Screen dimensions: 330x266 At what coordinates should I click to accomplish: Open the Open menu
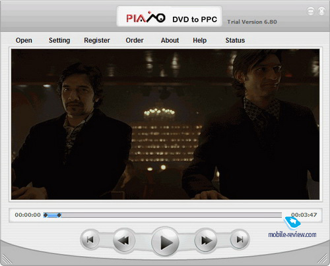pos(24,40)
